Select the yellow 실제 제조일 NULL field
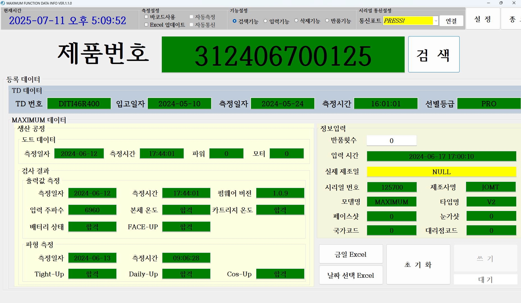The width and height of the screenshot is (521, 303). point(441,172)
